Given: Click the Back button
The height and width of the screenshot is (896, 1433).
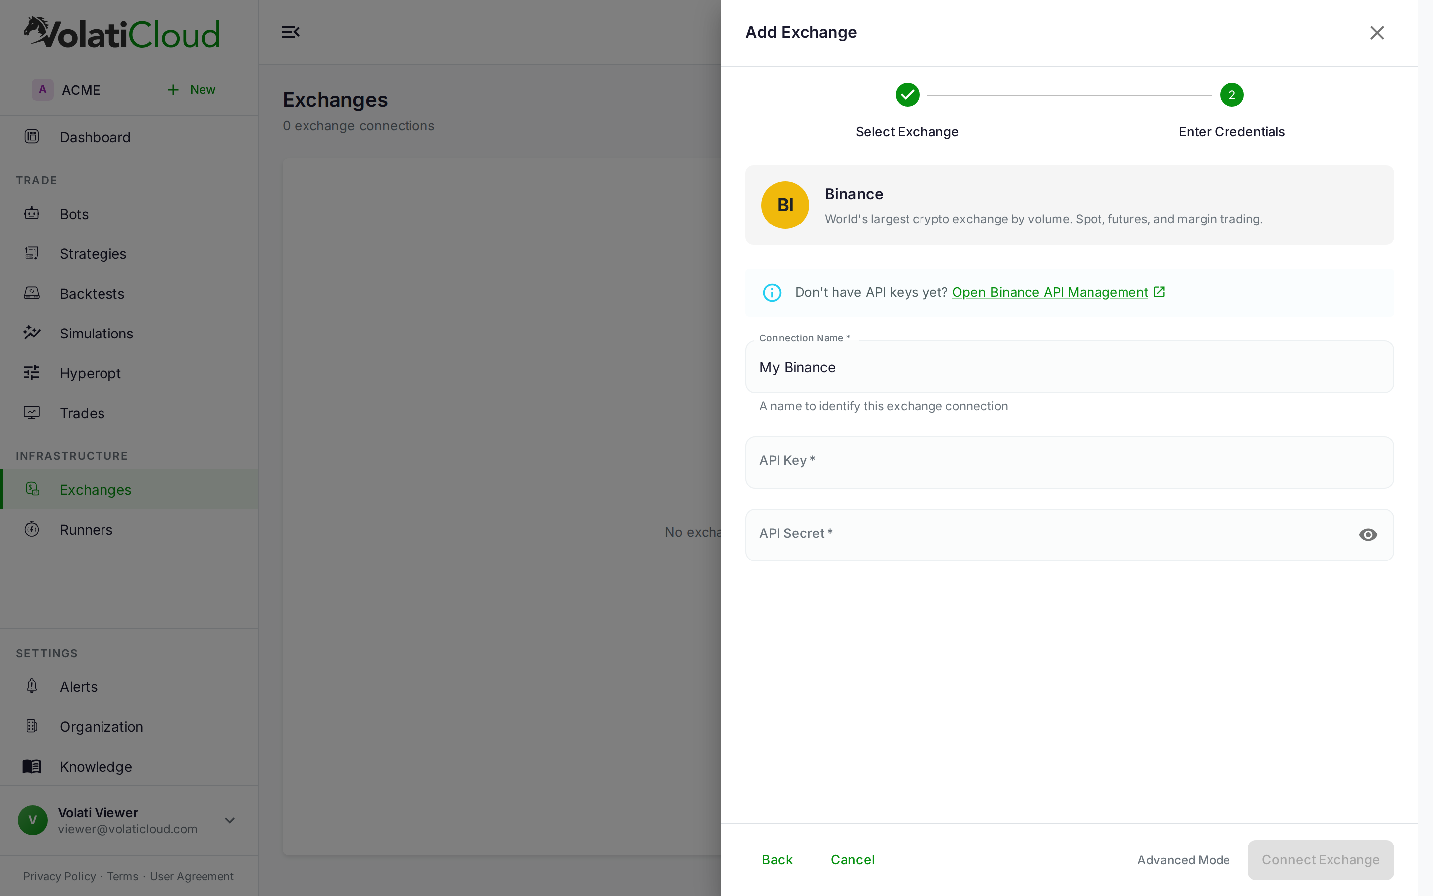Looking at the screenshot, I should (x=777, y=859).
